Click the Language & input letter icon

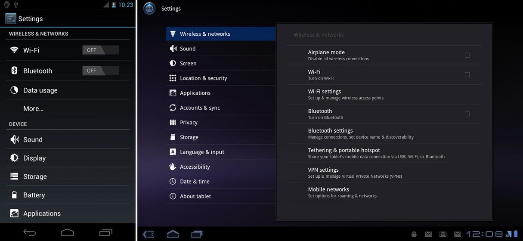pos(173,152)
